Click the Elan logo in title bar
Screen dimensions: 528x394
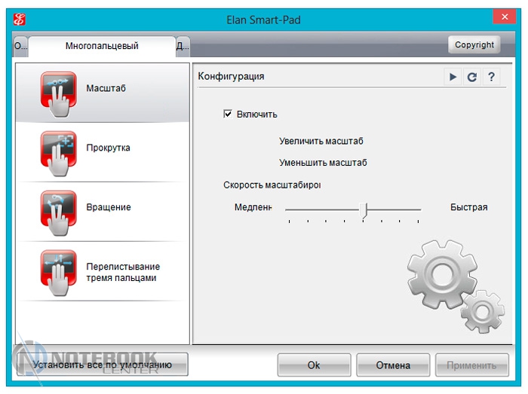20,17
